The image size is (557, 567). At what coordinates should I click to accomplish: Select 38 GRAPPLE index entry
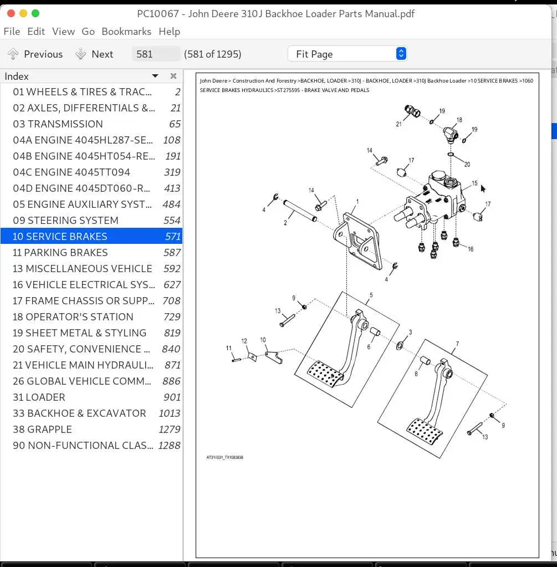[91, 430]
